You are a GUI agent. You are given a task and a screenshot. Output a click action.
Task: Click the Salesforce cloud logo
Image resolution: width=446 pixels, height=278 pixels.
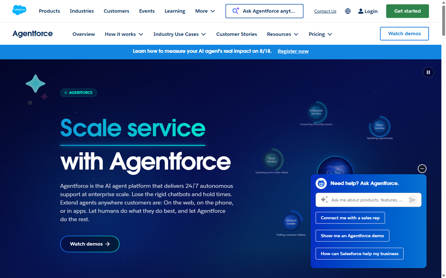pyautogui.click(x=19, y=10)
